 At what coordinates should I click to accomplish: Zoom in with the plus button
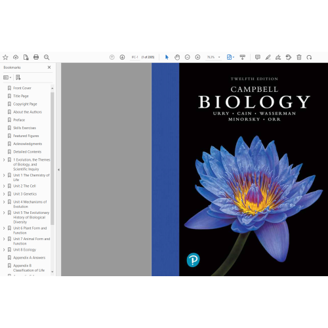(197, 57)
